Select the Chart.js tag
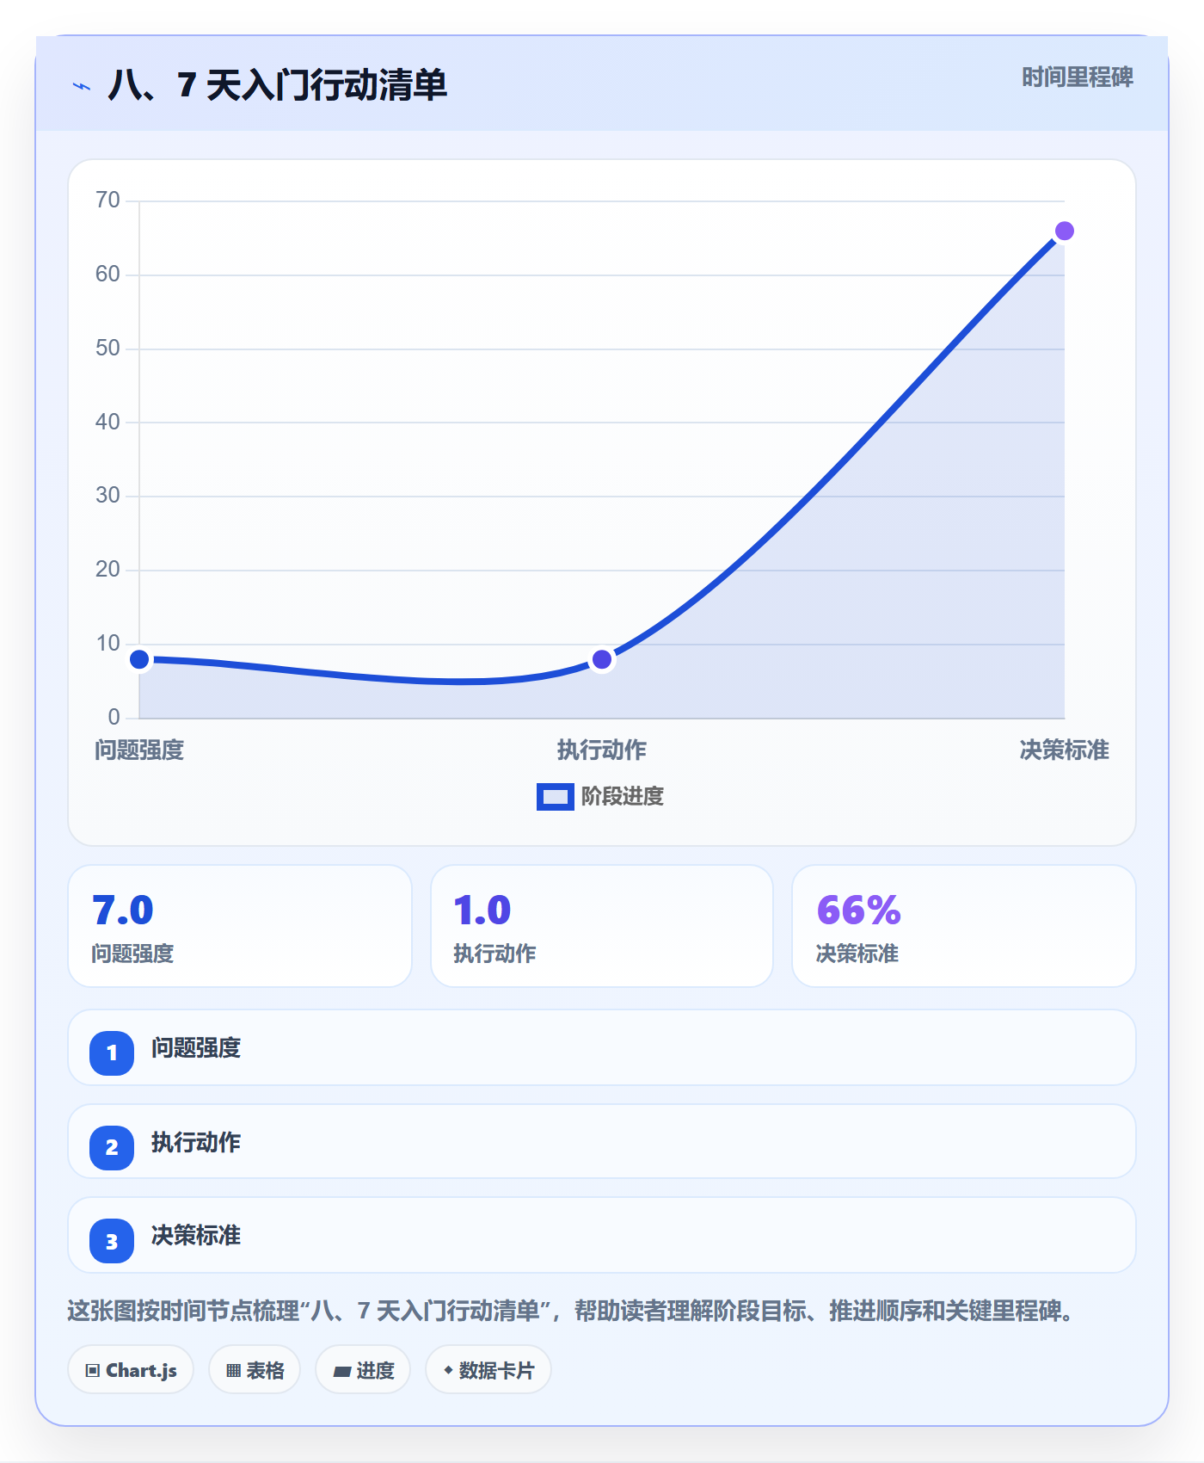 (x=131, y=1370)
